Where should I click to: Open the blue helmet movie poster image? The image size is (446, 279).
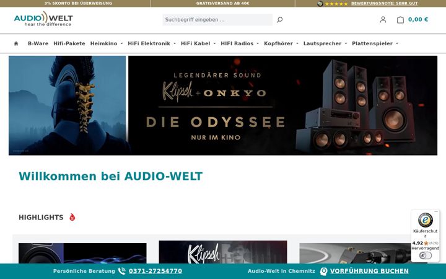[67, 105]
